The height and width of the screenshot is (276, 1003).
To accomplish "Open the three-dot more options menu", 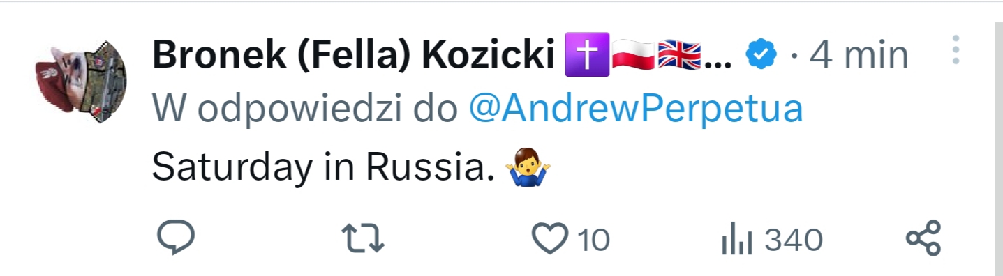I will pos(956,50).
